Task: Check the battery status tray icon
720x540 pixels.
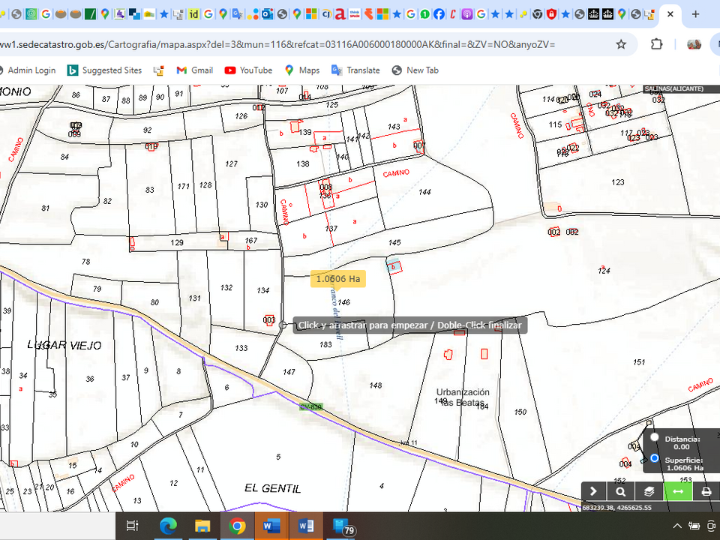Action: tap(694, 526)
